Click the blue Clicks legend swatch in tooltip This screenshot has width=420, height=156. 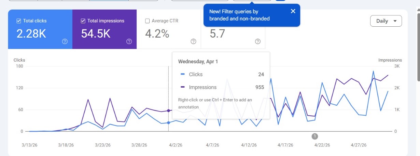183,74
